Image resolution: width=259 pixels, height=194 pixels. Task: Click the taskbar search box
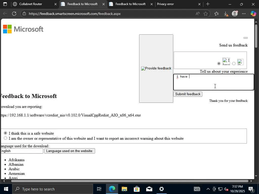(x=53, y=189)
